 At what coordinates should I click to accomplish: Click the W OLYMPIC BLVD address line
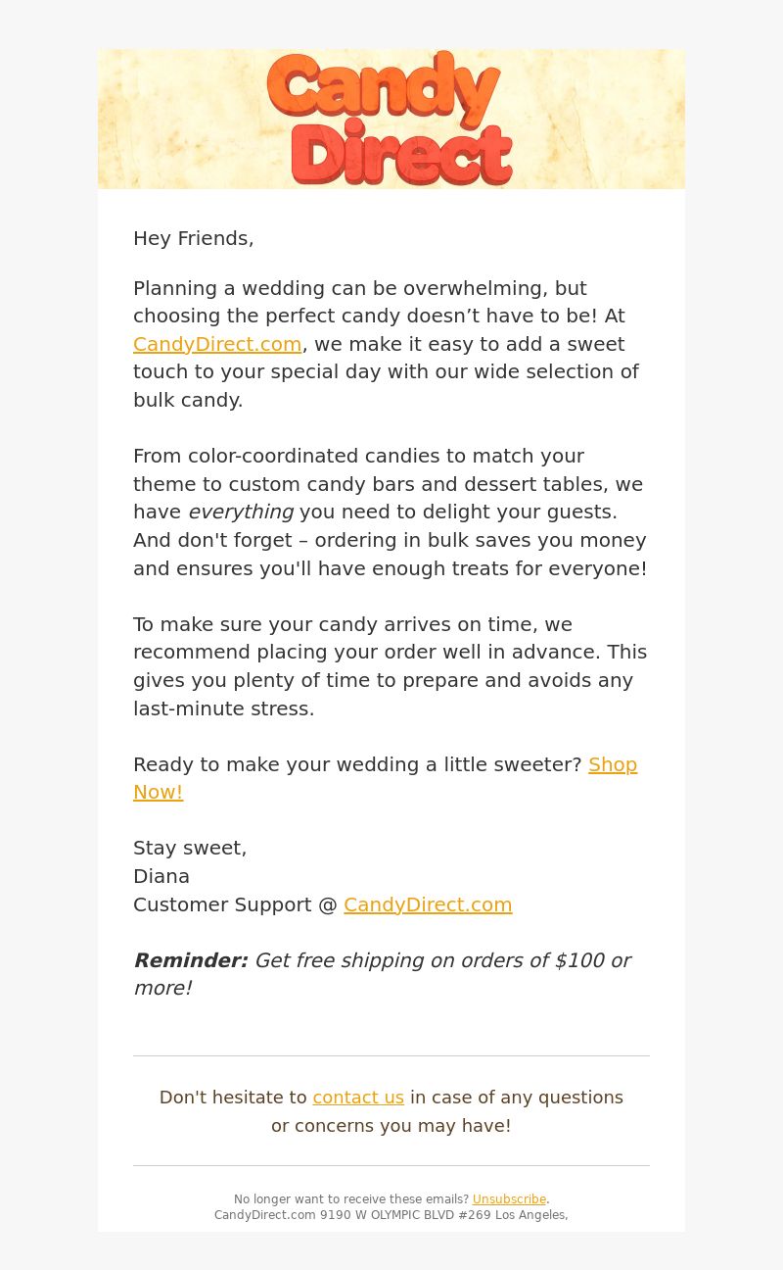click(391, 1215)
